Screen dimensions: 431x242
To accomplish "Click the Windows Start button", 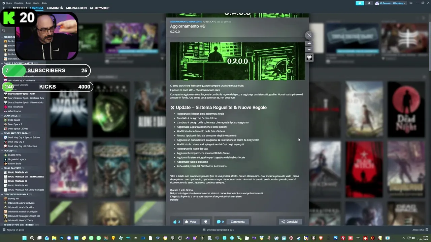I will [24, 238].
